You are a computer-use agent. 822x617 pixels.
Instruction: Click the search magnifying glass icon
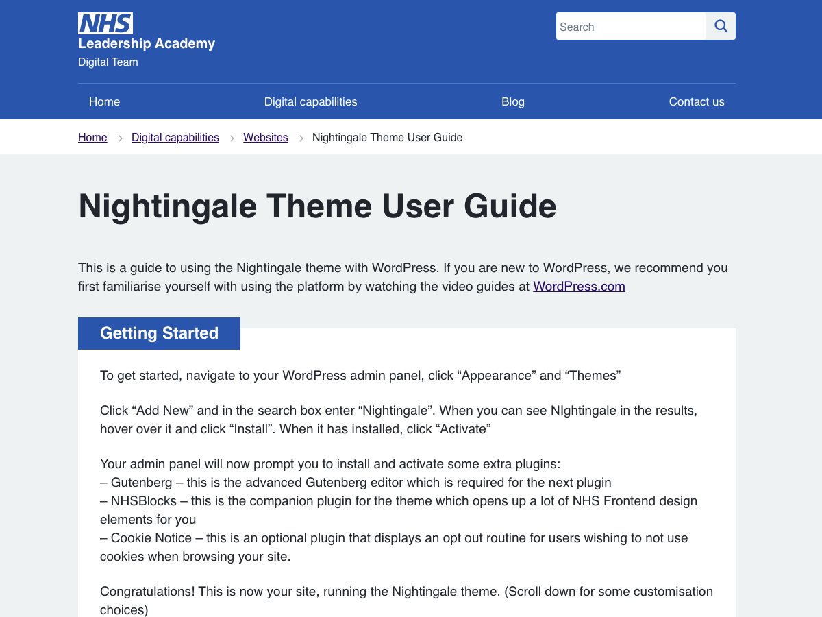(x=721, y=26)
